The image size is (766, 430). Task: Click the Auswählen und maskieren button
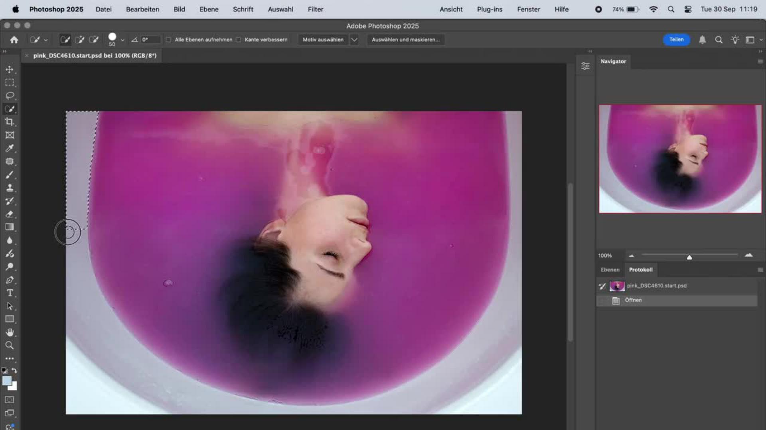(x=405, y=40)
